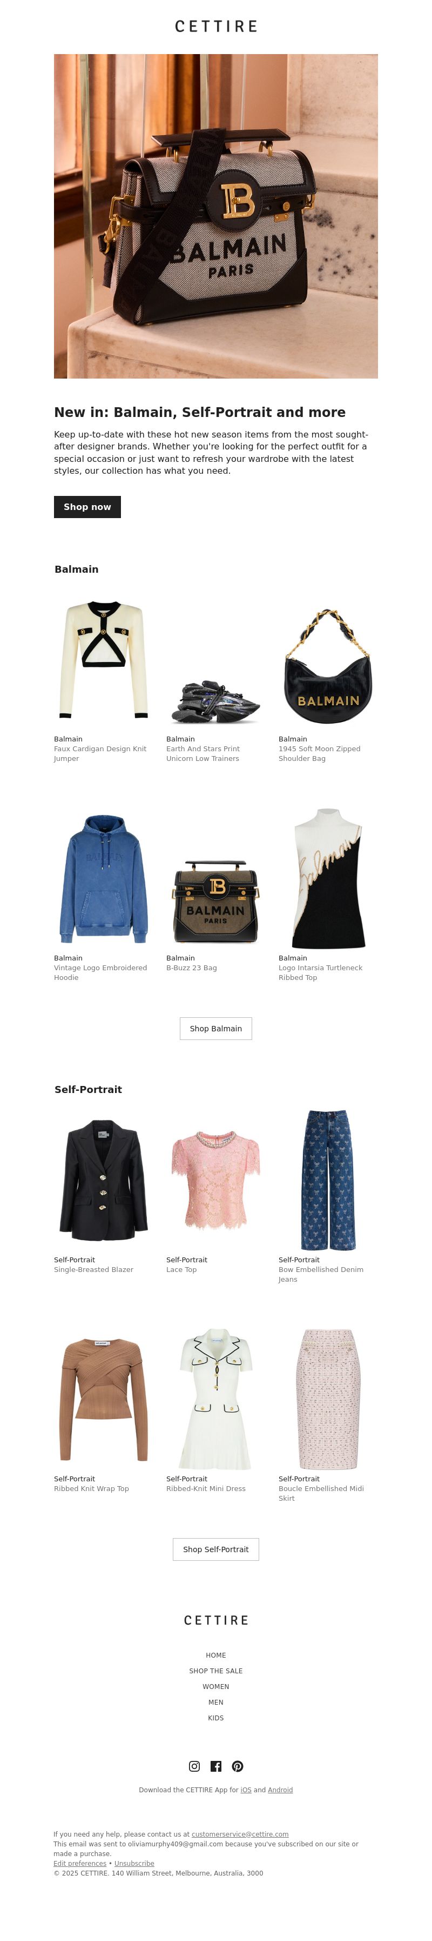
Task: Open the Instagram social icon
Action: (x=194, y=1766)
